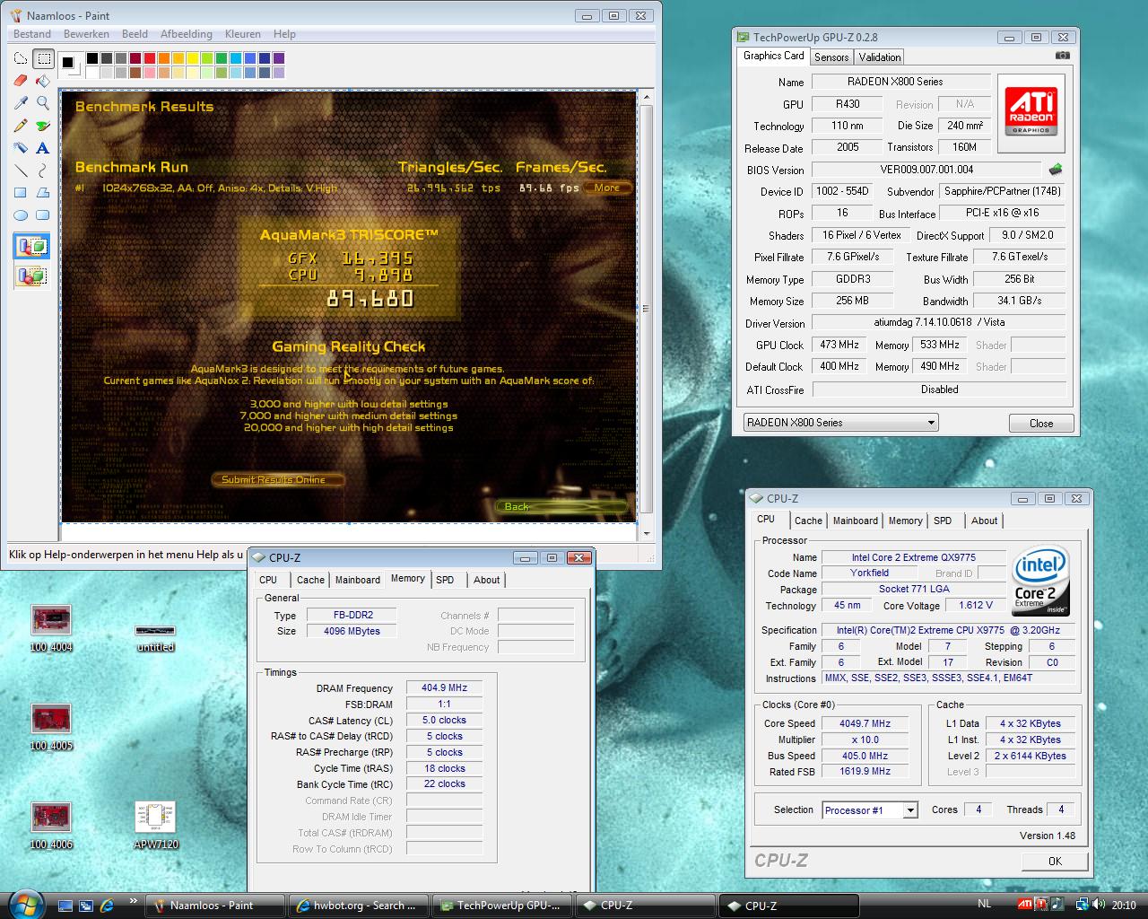Select the Free-Form Select tool in Paint
This screenshot has width=1148, height=919.
click(21, 59)
